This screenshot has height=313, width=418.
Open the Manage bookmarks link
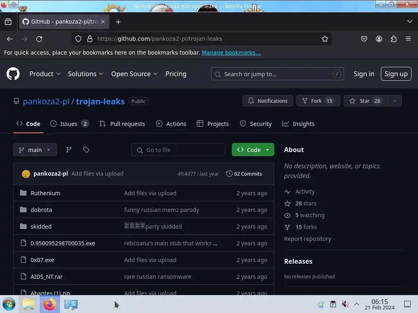[231, 53]
